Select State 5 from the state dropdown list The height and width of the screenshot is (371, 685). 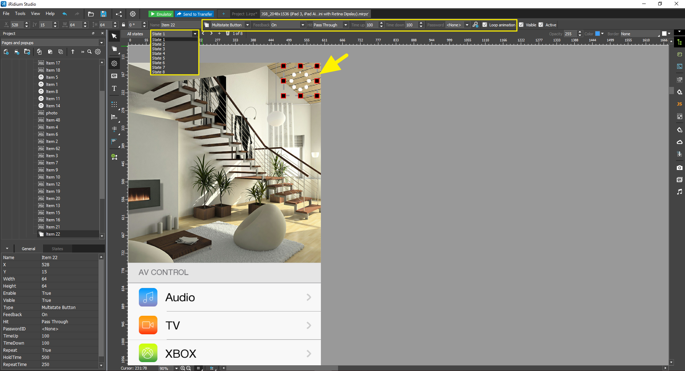click(x=159, y=58)
